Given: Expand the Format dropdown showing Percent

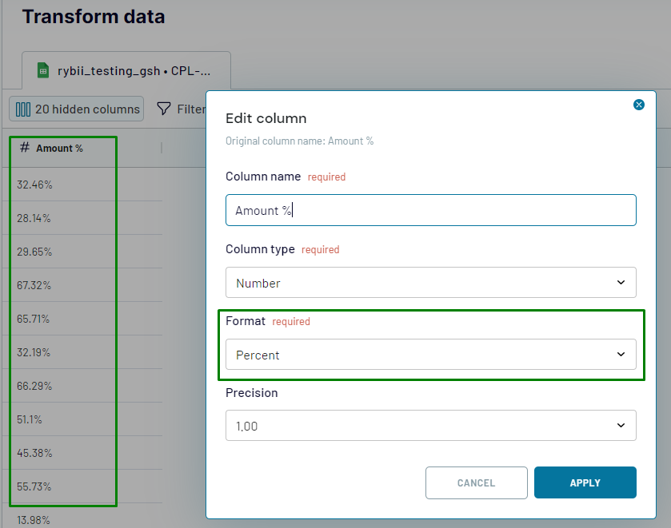Looking at the screenshot, I should (x=430, y=355).
